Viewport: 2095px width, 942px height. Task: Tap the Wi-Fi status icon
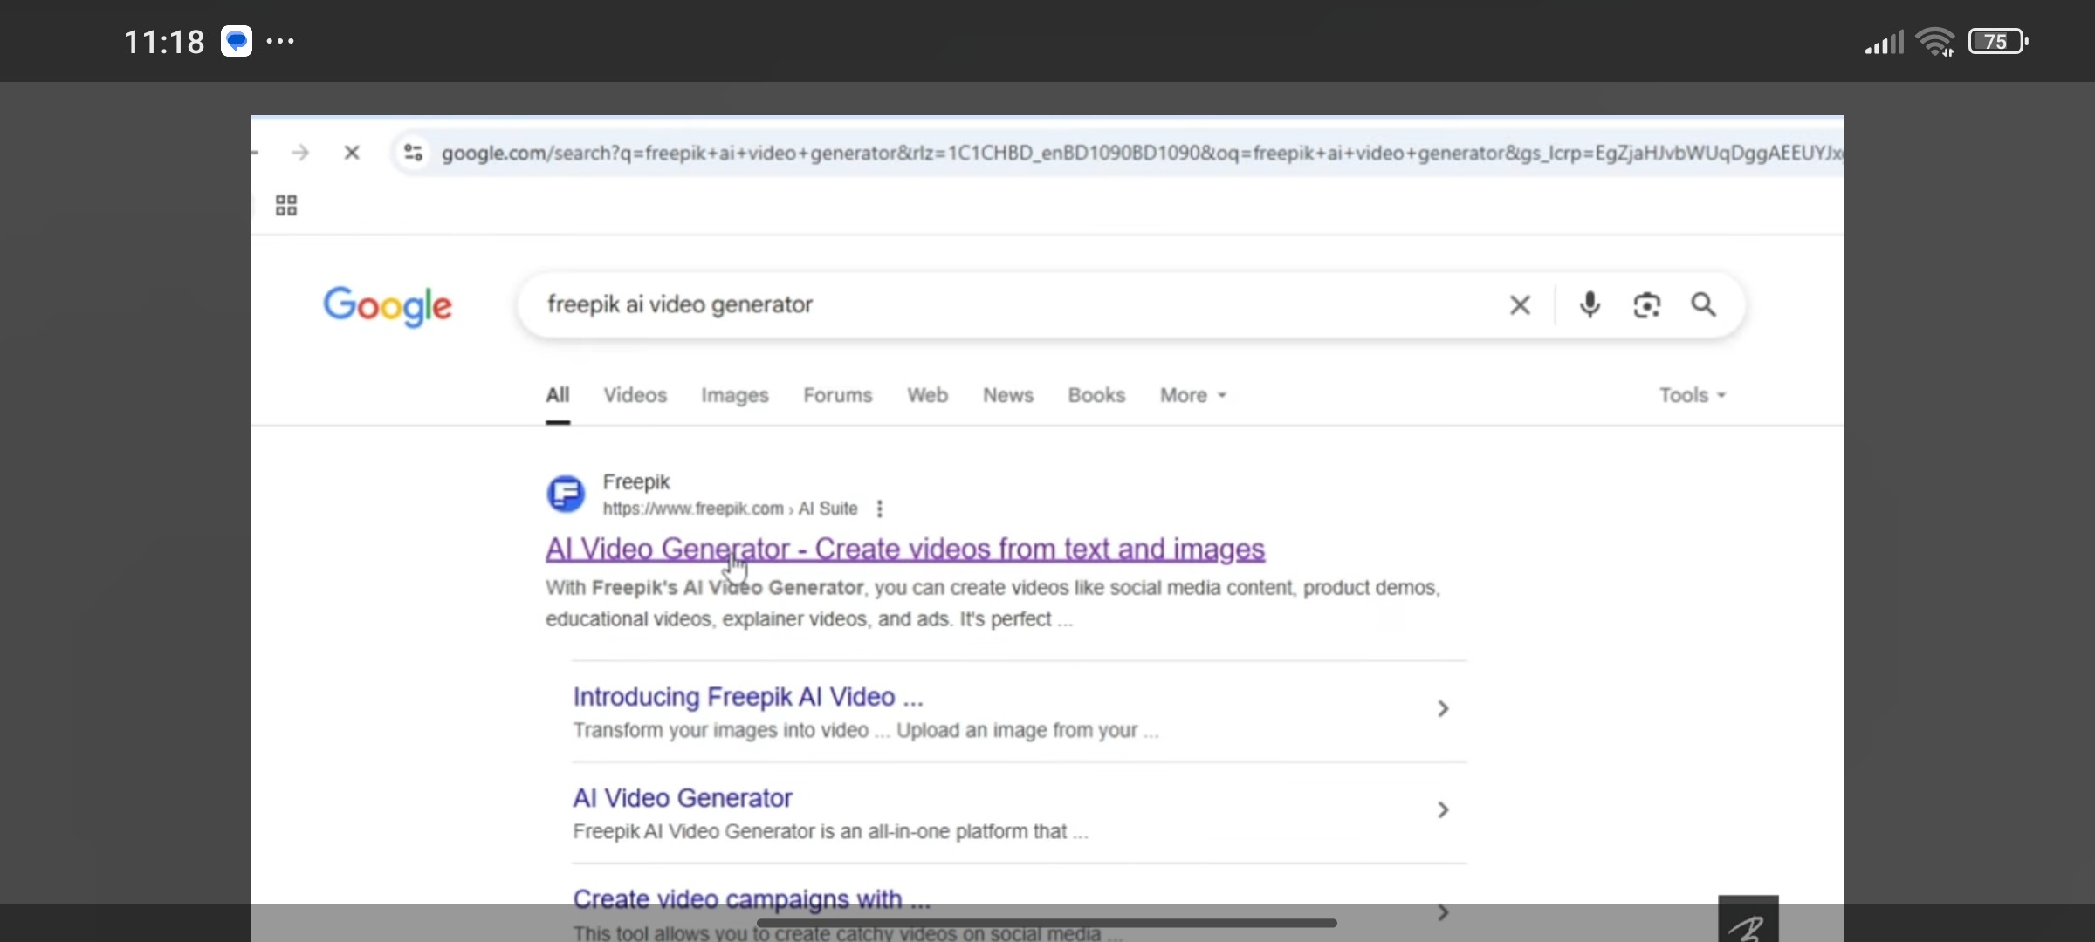[1935, 42]
